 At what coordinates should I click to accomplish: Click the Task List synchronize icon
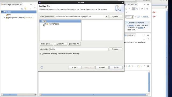[147, 9]
